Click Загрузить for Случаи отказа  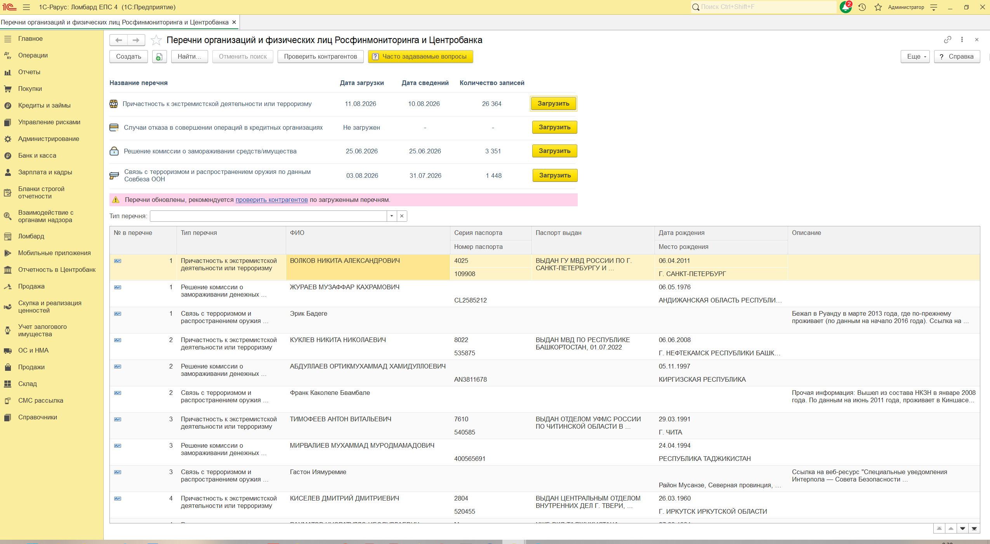(554, 127)
